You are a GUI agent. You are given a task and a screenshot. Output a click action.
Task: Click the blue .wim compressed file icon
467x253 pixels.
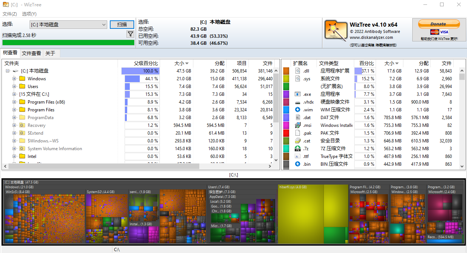297,110
